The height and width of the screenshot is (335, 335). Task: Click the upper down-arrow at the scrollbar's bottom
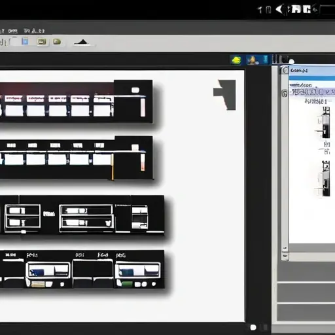(285, 249)
